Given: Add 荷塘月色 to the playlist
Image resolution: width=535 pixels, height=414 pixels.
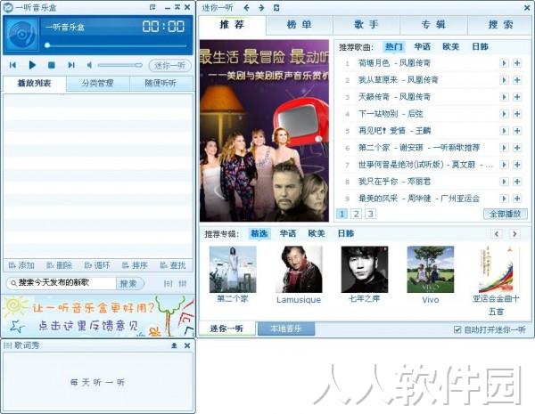Looking at the screenshot, I should (517, 63).
